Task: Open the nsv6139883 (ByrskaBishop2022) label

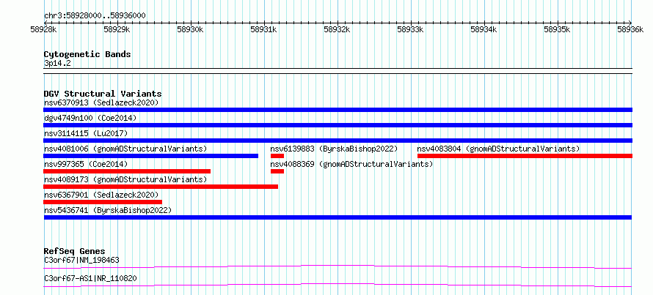Action: click(334, 149)
